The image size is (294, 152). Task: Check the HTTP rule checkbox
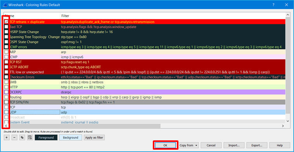click(x=6, y=87)
